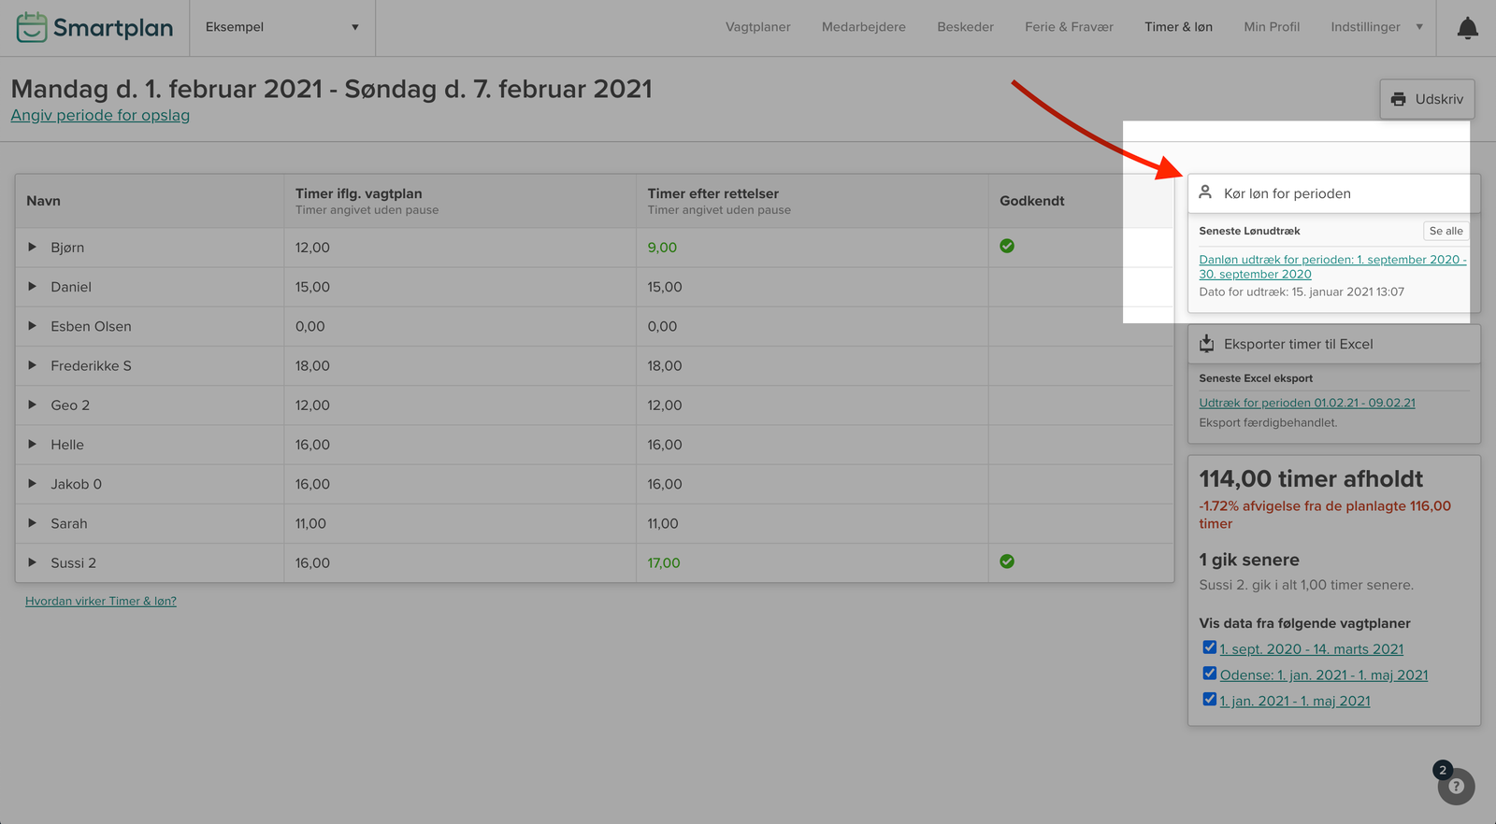Expand the row for Daniel
1496x824 pixels.
coord(33,287)
